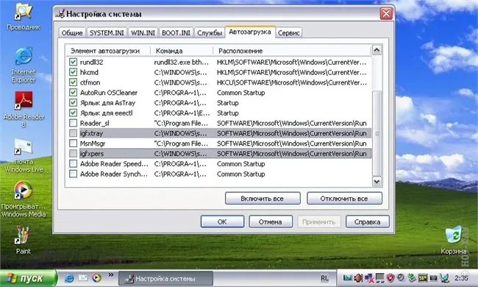Open the Проводник desktop shortcut
Image resolution: width=478 pixels, height=287 pixels.
click(24, 16)
